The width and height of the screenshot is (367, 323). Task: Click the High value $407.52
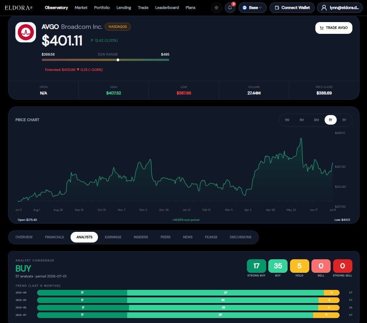click(114, 93)
